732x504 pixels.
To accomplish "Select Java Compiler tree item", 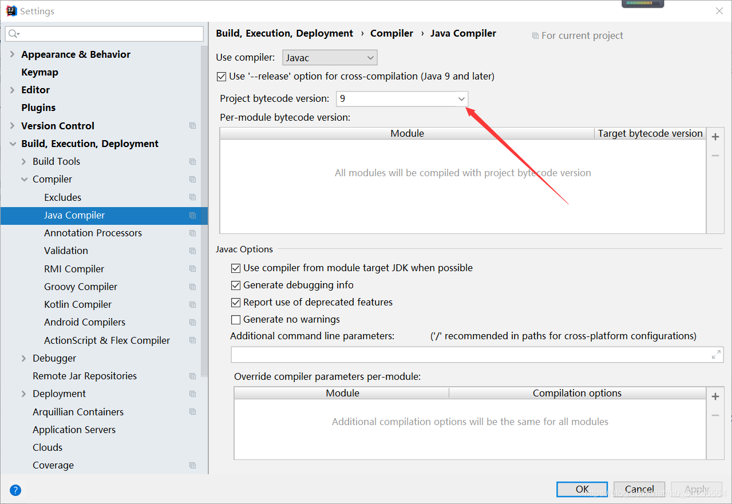I will click(74, 215).
